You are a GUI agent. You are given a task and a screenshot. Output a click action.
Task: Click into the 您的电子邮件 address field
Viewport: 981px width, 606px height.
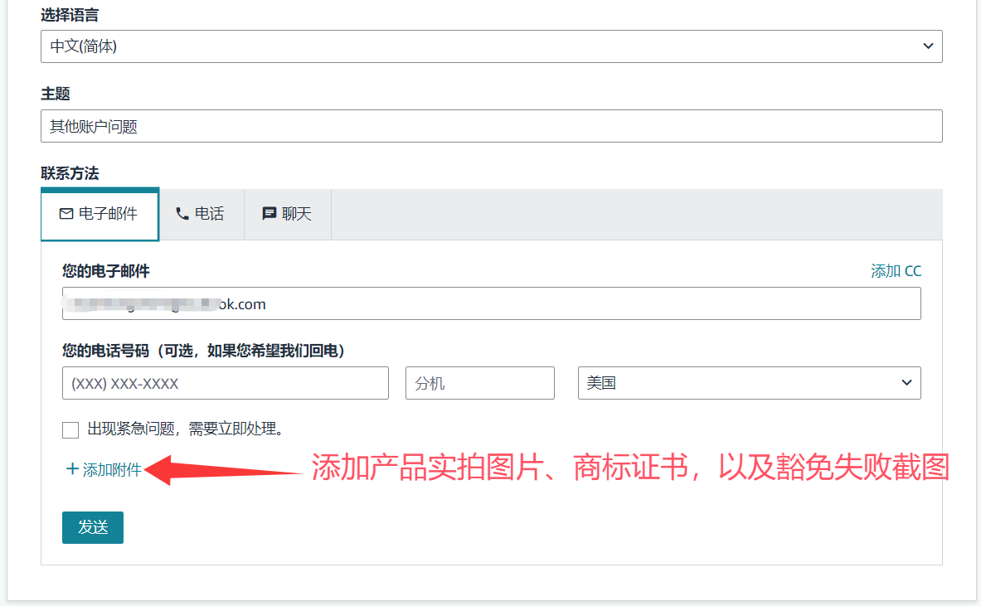tap(491, 303)
